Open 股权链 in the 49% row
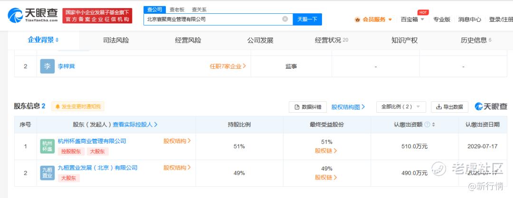 pyautogui.click(x=326, y=178)
